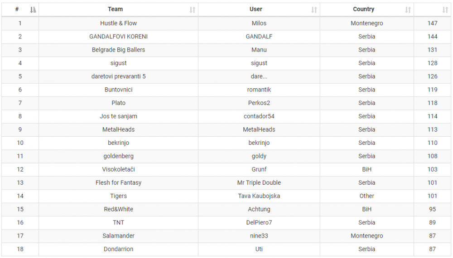Click the sort arrows in the User header
This screenshot has height=258, width=453.
[314, 10]
